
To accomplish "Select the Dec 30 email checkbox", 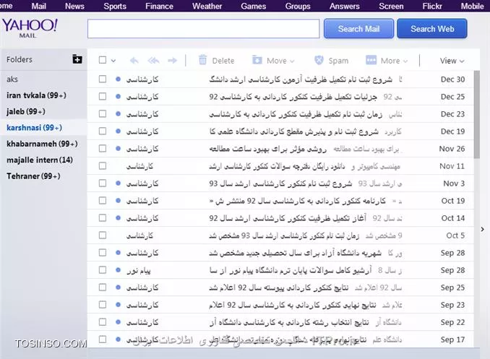I will [x=103, y=79].
